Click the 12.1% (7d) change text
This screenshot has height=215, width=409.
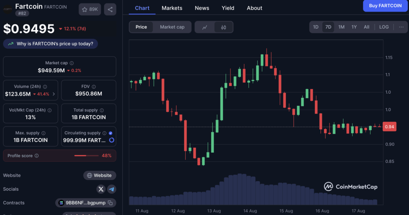coord(75,29)
